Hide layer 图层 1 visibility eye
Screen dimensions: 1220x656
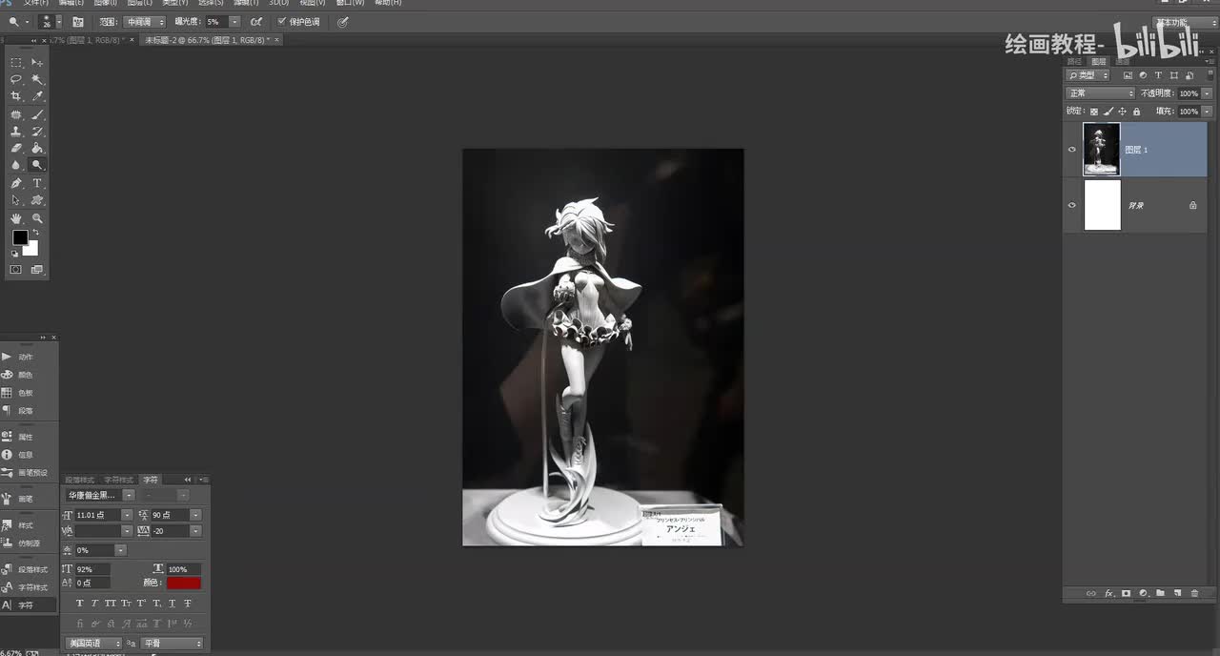[1072, 150]
